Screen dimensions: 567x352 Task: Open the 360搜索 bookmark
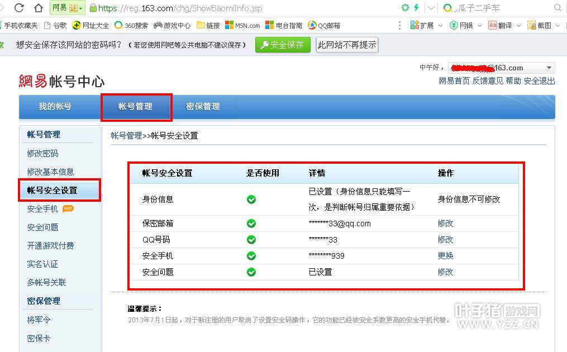point(131,25)
